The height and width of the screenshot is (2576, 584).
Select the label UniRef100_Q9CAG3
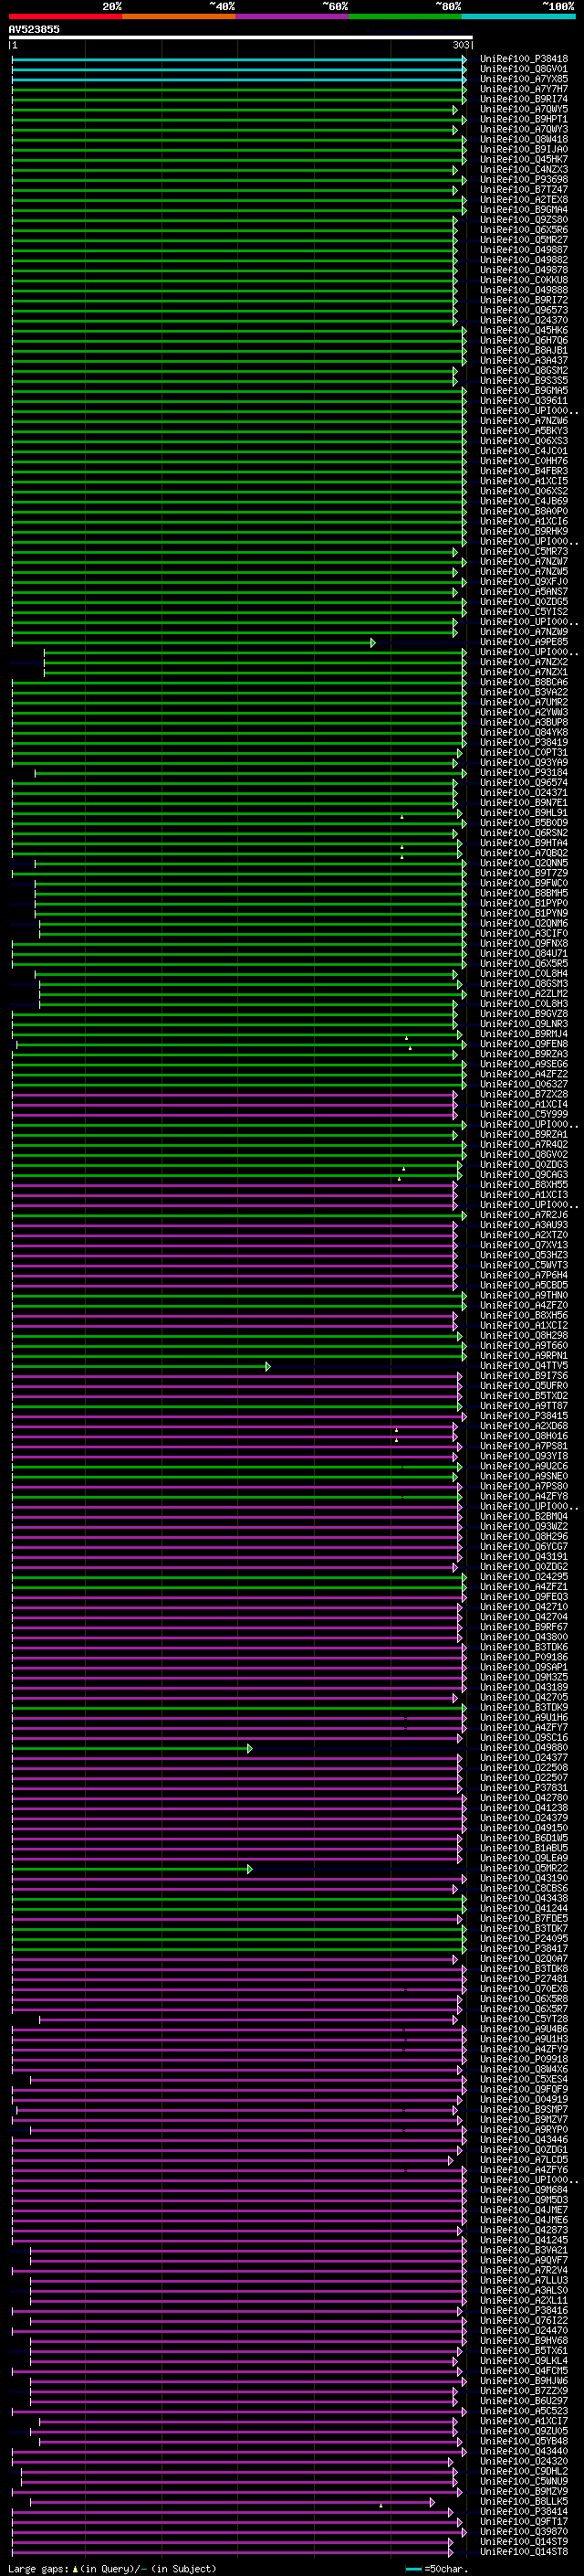click(x=524, y=1175)
